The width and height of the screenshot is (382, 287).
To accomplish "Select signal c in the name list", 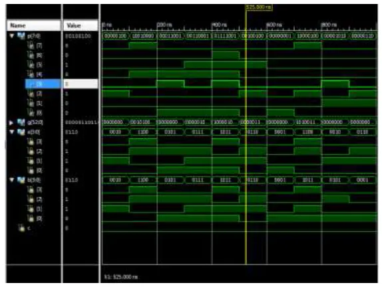I will [x=29, y=228].
